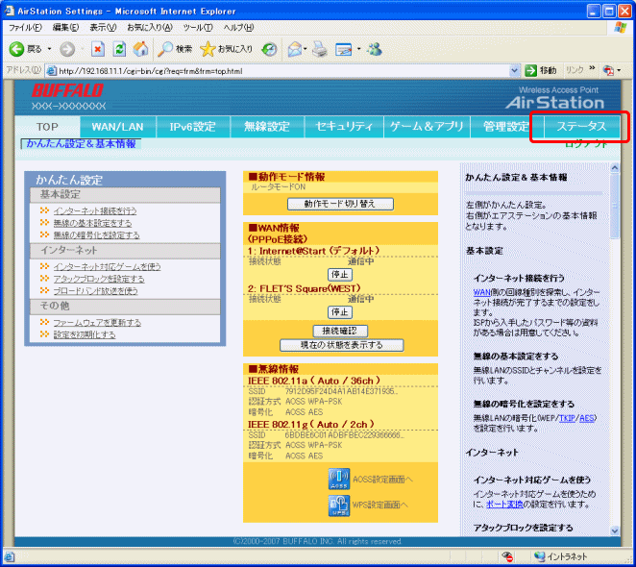This screenshot has width=636, height=567.
Task: Switch to the ステータス tab
Action: click(581, 127)
